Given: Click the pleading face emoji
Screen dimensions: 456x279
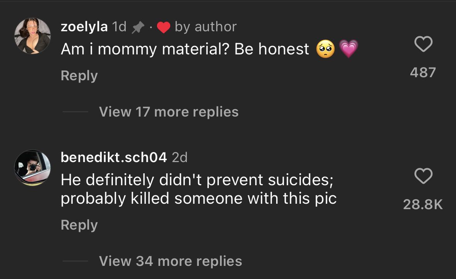Looking at the screenshot, I should [x=325, y=49].
